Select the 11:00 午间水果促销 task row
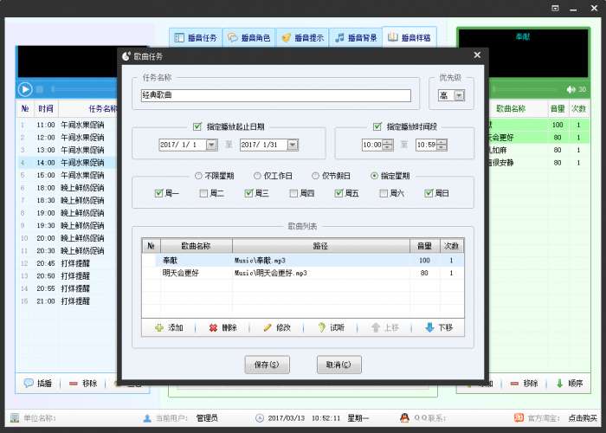 tap(68, 125)
